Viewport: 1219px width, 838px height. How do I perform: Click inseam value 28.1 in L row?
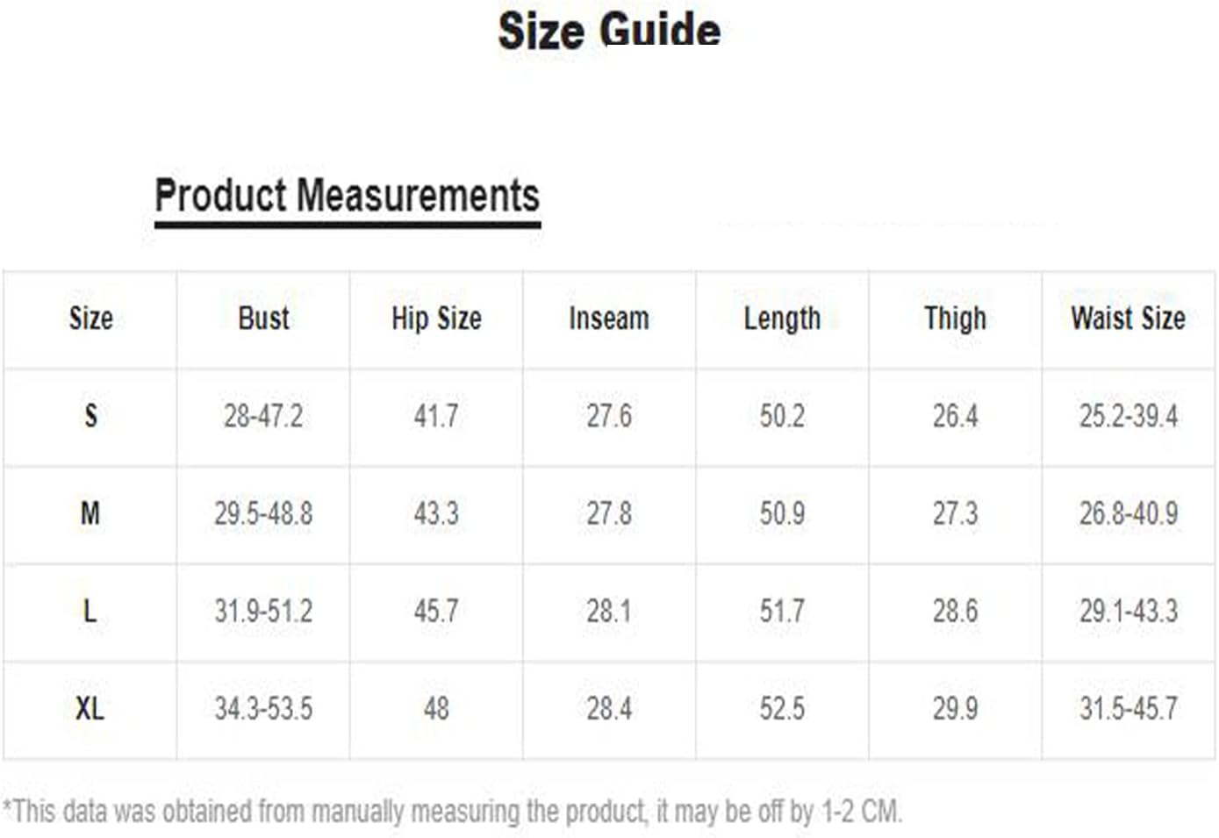609,610
